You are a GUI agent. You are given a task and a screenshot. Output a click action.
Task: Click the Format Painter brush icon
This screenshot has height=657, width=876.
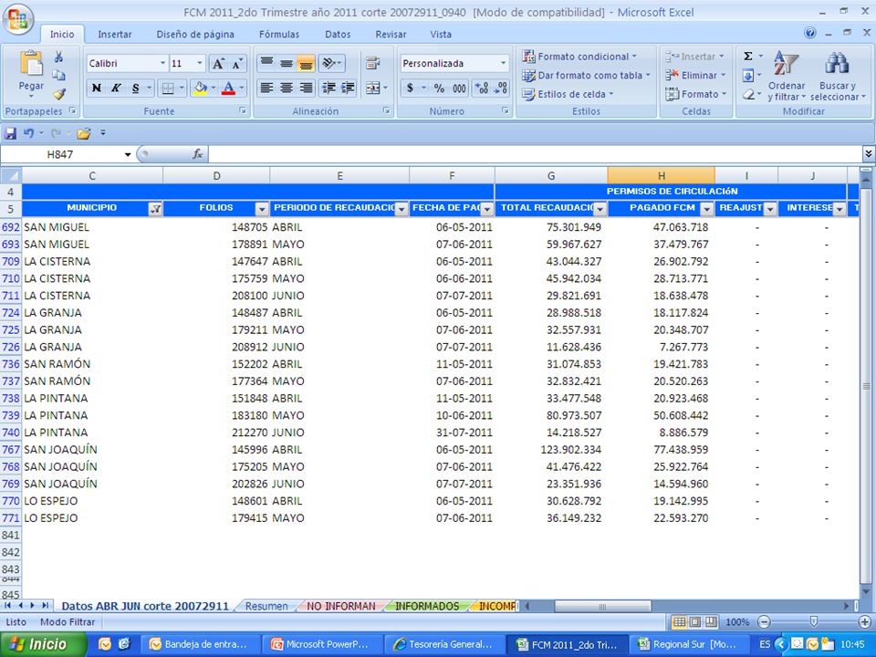coord(58,94)
